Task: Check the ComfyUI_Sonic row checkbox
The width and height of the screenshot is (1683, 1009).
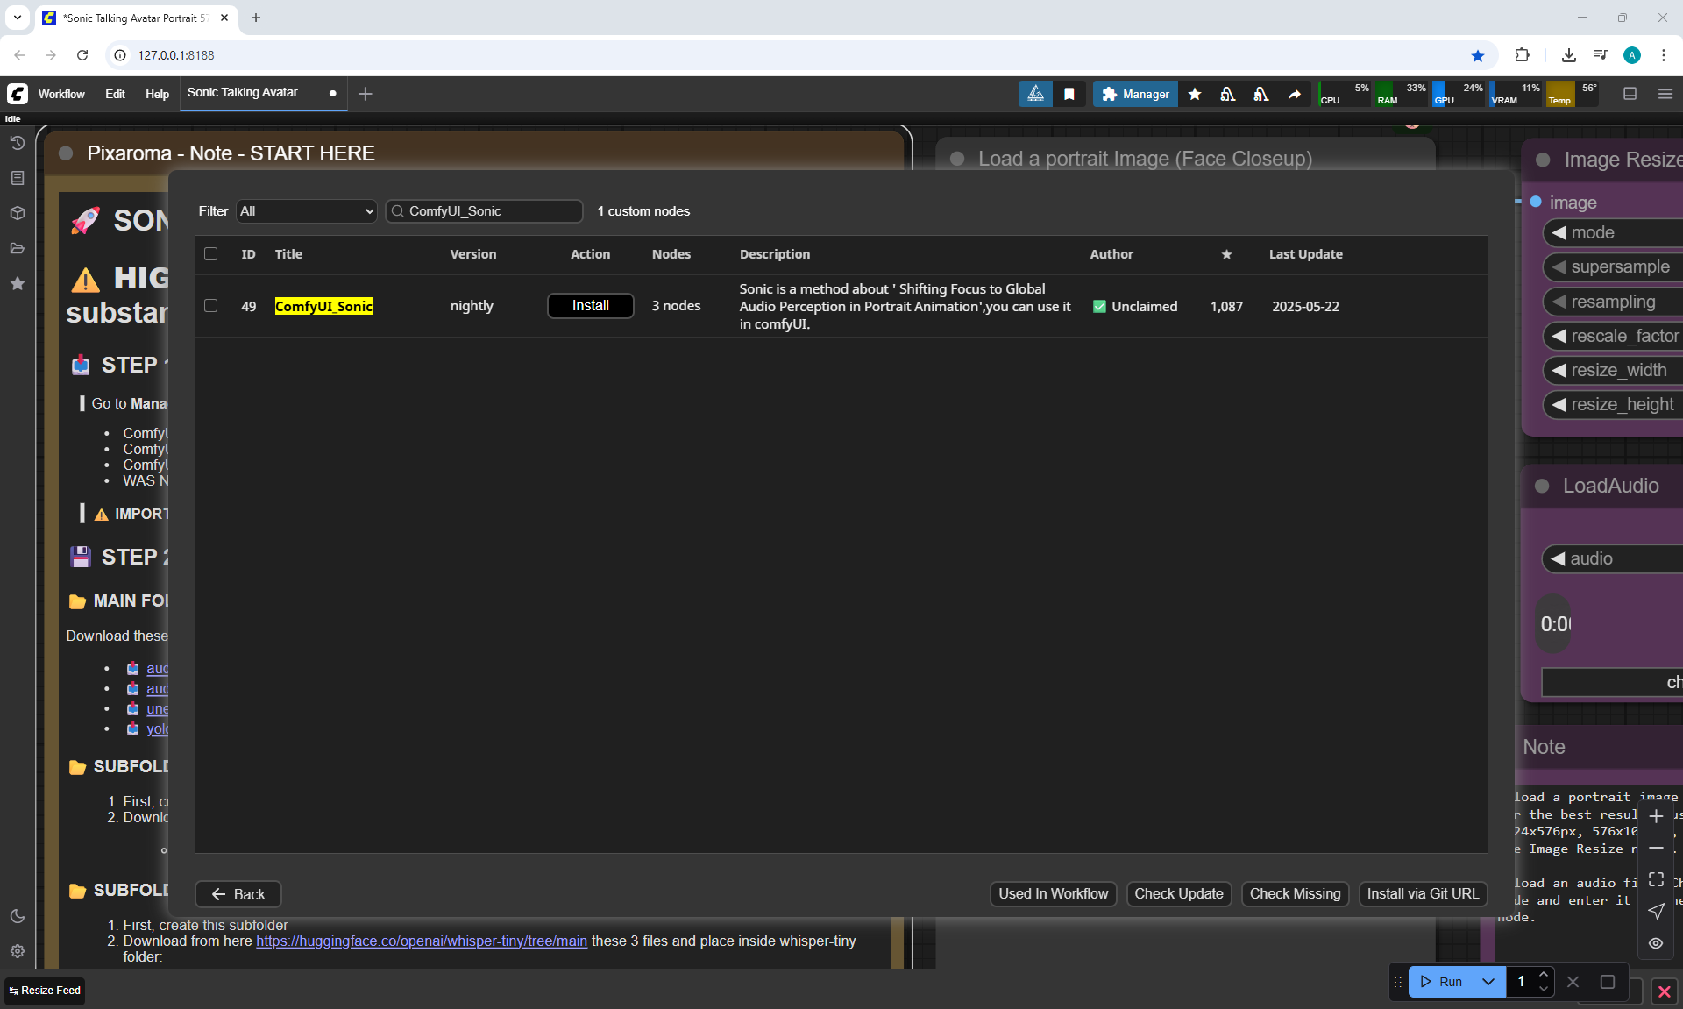Action: [x=210, y=306]
